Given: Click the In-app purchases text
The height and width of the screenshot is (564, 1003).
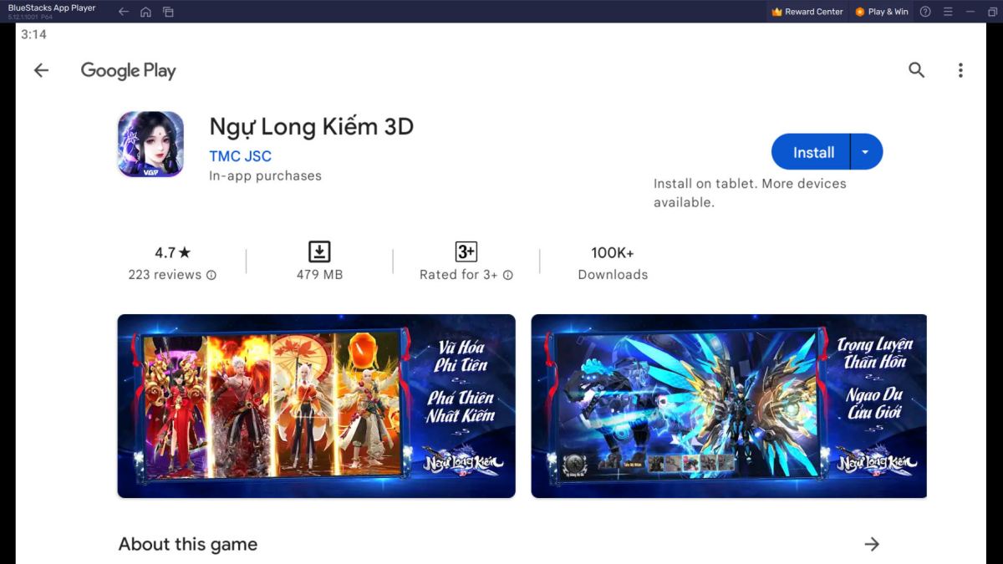Looking at the screenshot, I should pos(265,176).
